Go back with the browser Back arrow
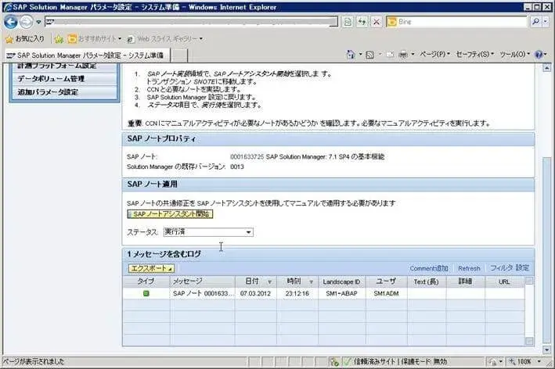The height and width of the screenshot is (369, 555). [11, 22]
